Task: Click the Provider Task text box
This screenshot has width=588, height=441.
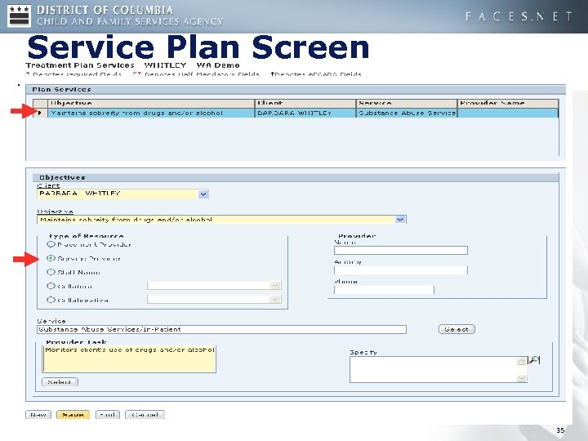Action: [130, 359]
